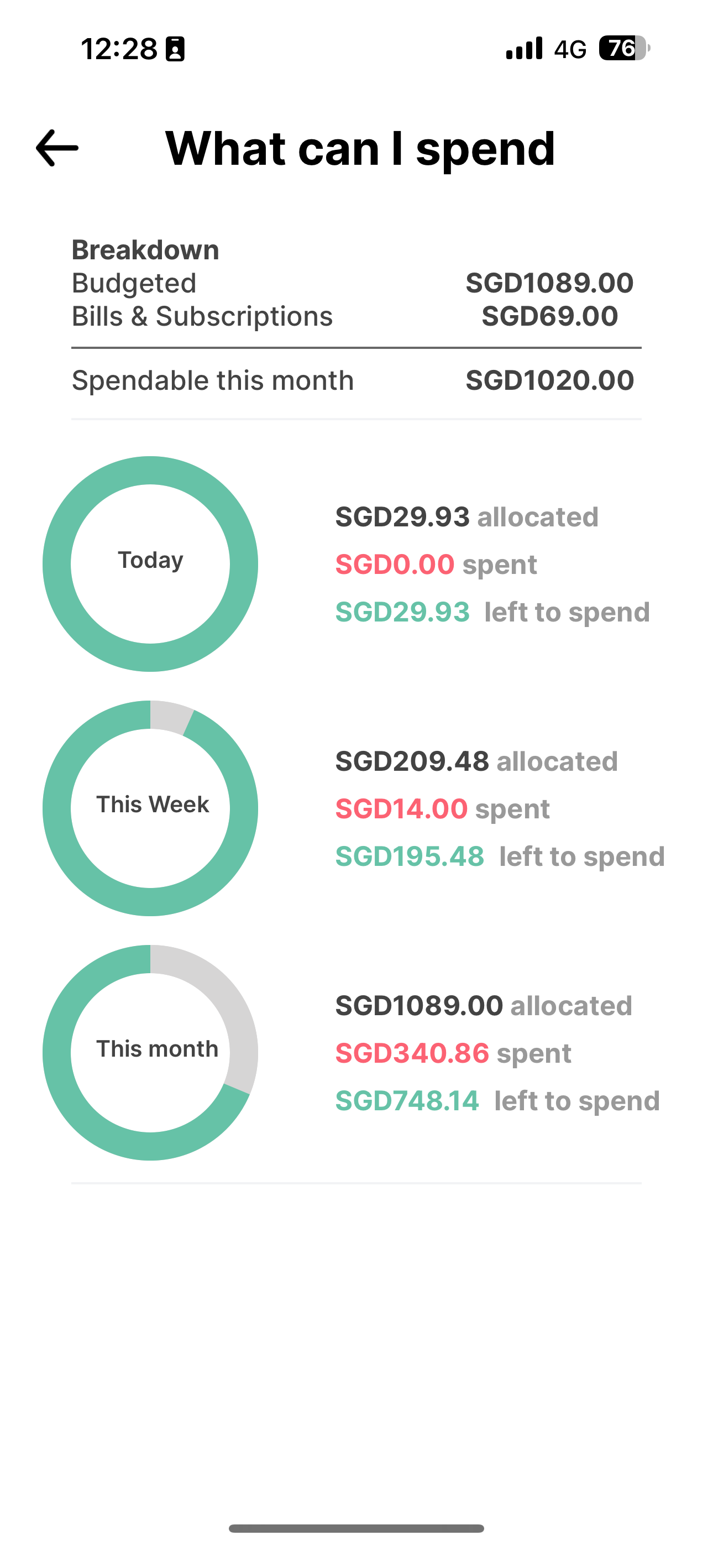Tap the Today donut chart
This screenshot has width=713, height=1546.
(150, 563)
